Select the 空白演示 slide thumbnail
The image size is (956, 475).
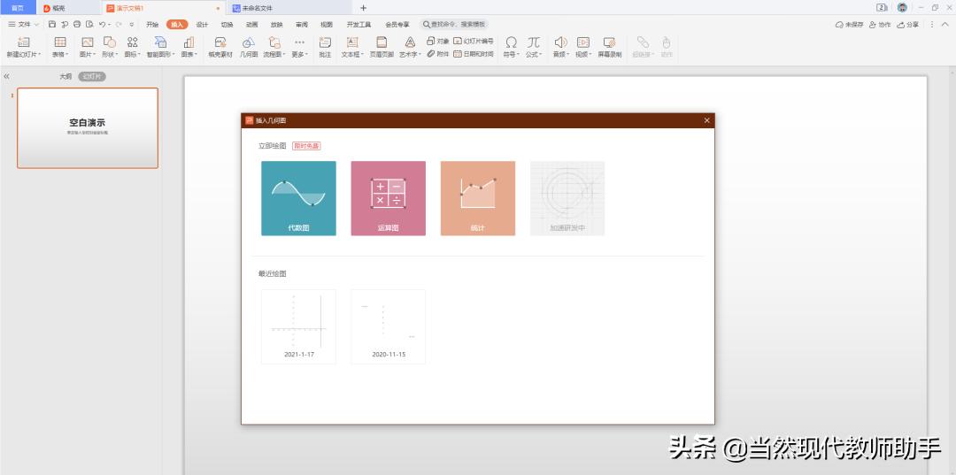click(87, 128)
